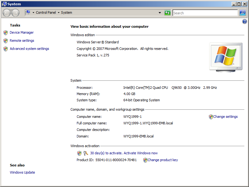Select System in the breadcrumb path

[x=67, y=13]
